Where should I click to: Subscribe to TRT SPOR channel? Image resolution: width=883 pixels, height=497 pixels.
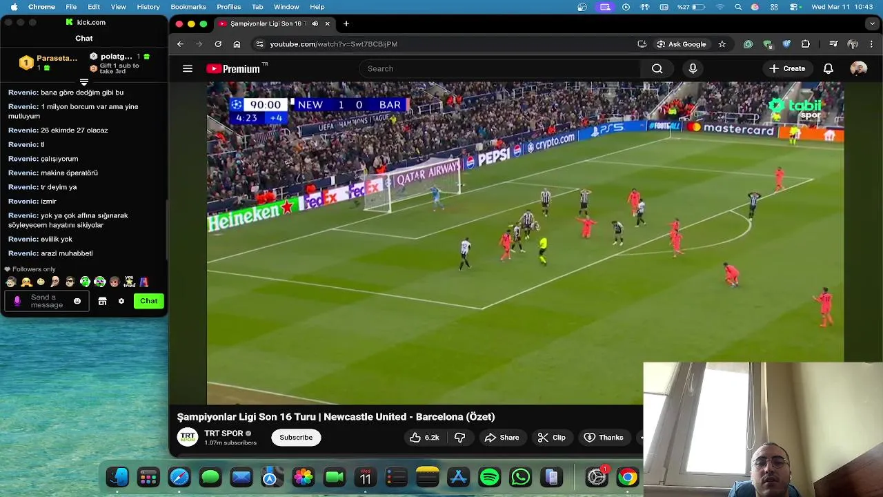tap(296, 438)
